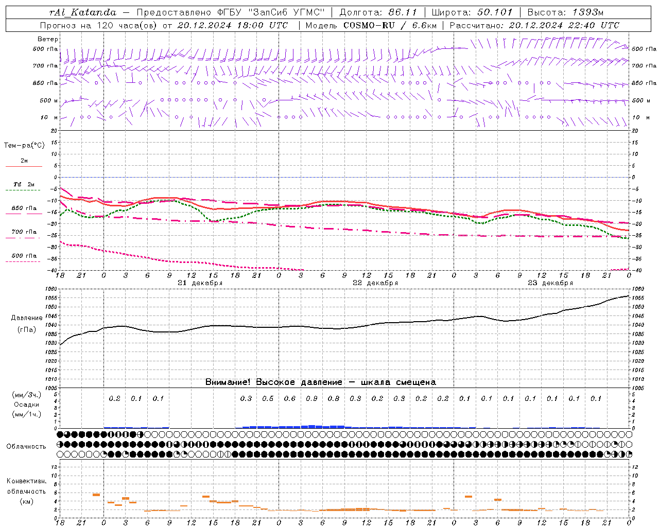659x527 pixels.
Task: Click the station name rAl_Katanda
Action: [x=83, y=12]
